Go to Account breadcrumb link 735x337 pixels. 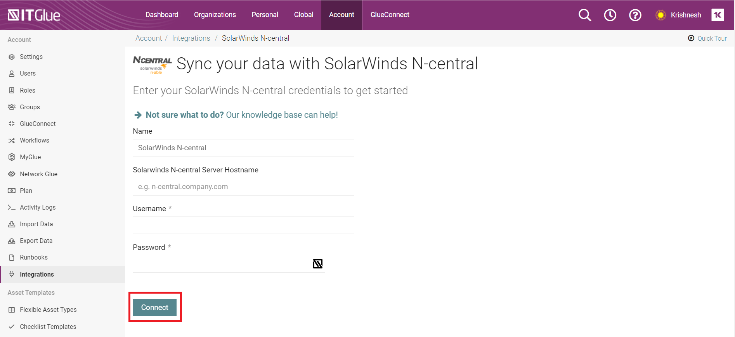[x=149, y=38]
